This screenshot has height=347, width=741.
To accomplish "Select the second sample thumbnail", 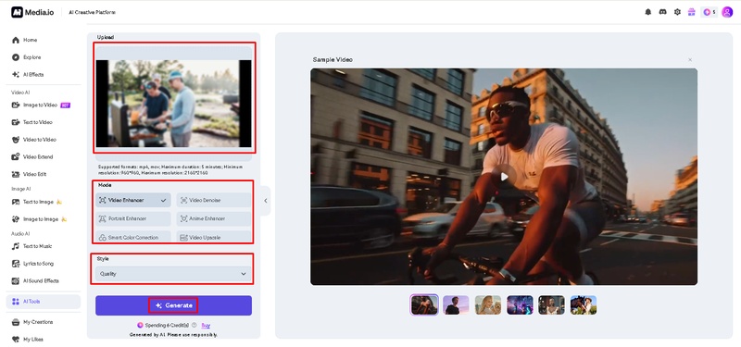I will [x=456, y=305].
